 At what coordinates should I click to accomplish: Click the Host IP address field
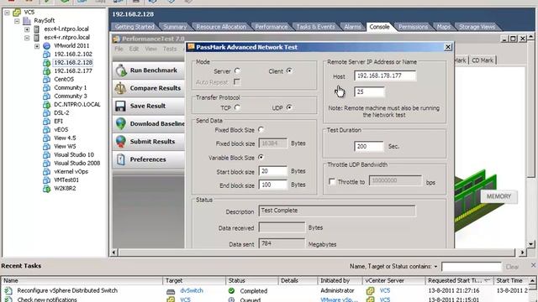pyautogui.click(x=385, y=75)
